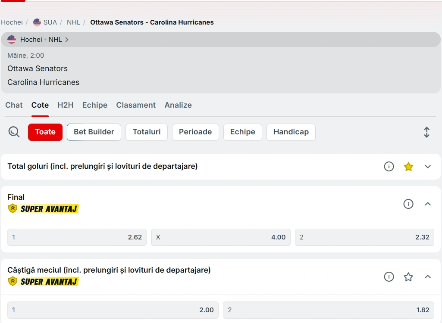Open the Hochei • NHL league header
This screenshot has height=323, width=442.
[x=38, y=40]
